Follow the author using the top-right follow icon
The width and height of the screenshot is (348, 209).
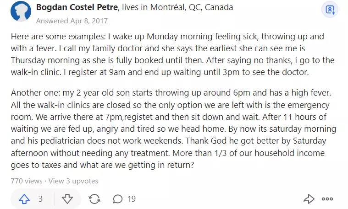(330, 10)
